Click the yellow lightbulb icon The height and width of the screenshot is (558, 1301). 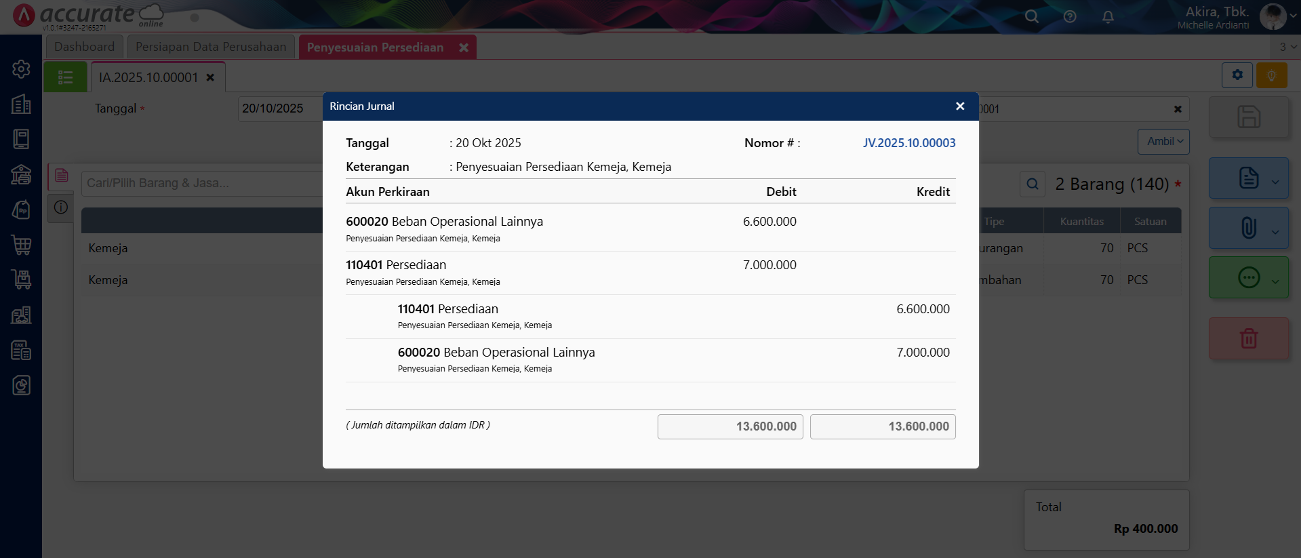pos(1271,75)
